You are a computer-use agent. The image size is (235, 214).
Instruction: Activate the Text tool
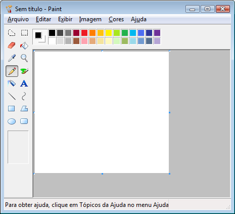pos(24,83)
